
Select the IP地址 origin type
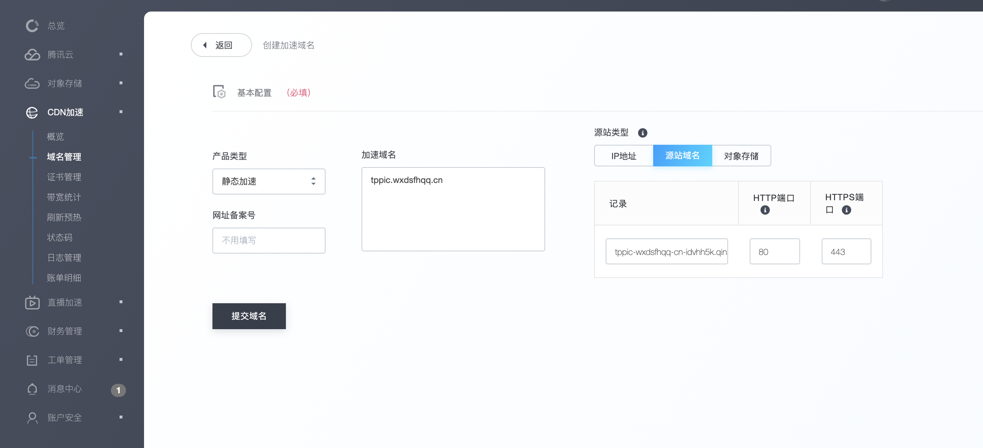[x=624, y=156]
